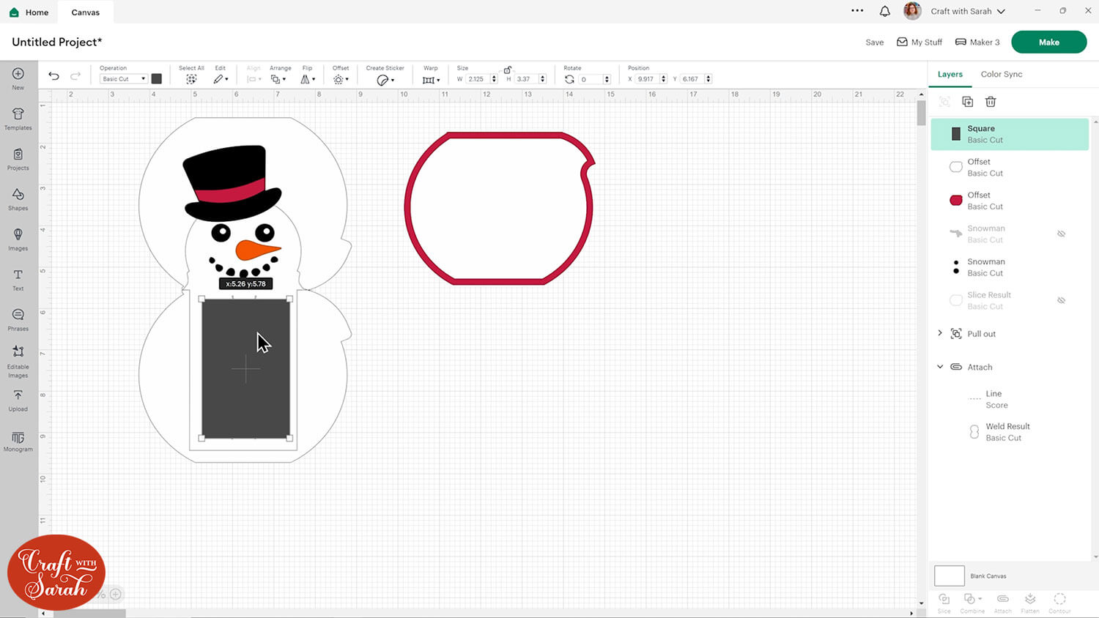Switch to the Home tab
This screenshot has height=618, width=1099.
[x=29, y=12]
